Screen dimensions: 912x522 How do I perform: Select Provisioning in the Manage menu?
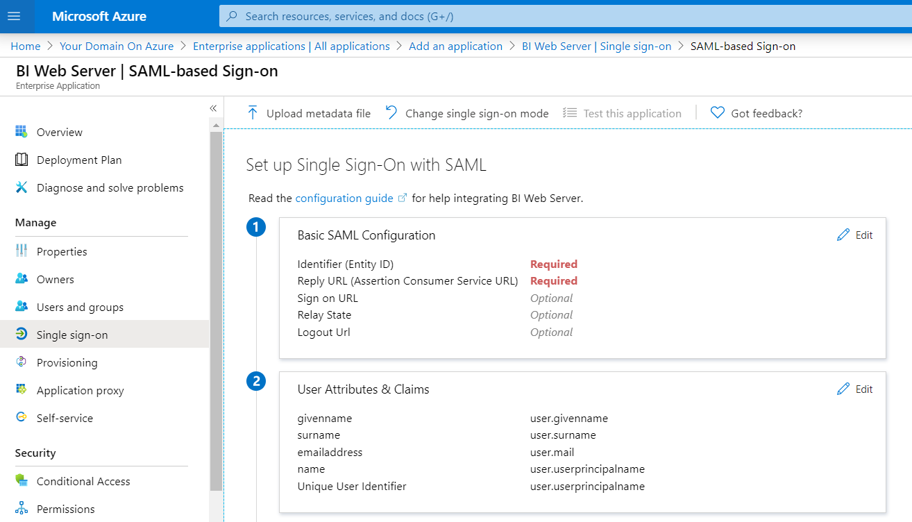click(67, 362)
